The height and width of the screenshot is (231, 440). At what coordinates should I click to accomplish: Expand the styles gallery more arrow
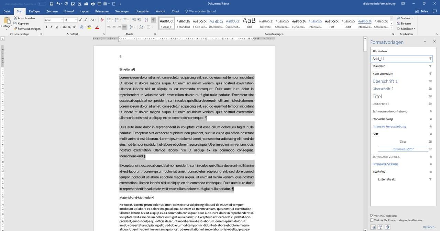(x=392, y=27)
